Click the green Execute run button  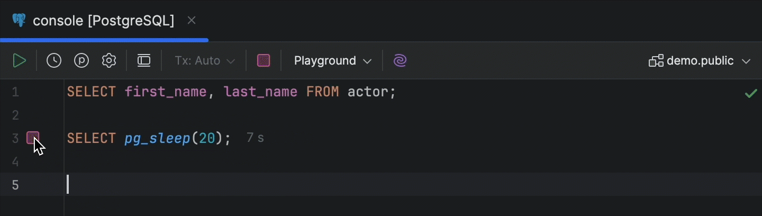(x=20, y=61)
